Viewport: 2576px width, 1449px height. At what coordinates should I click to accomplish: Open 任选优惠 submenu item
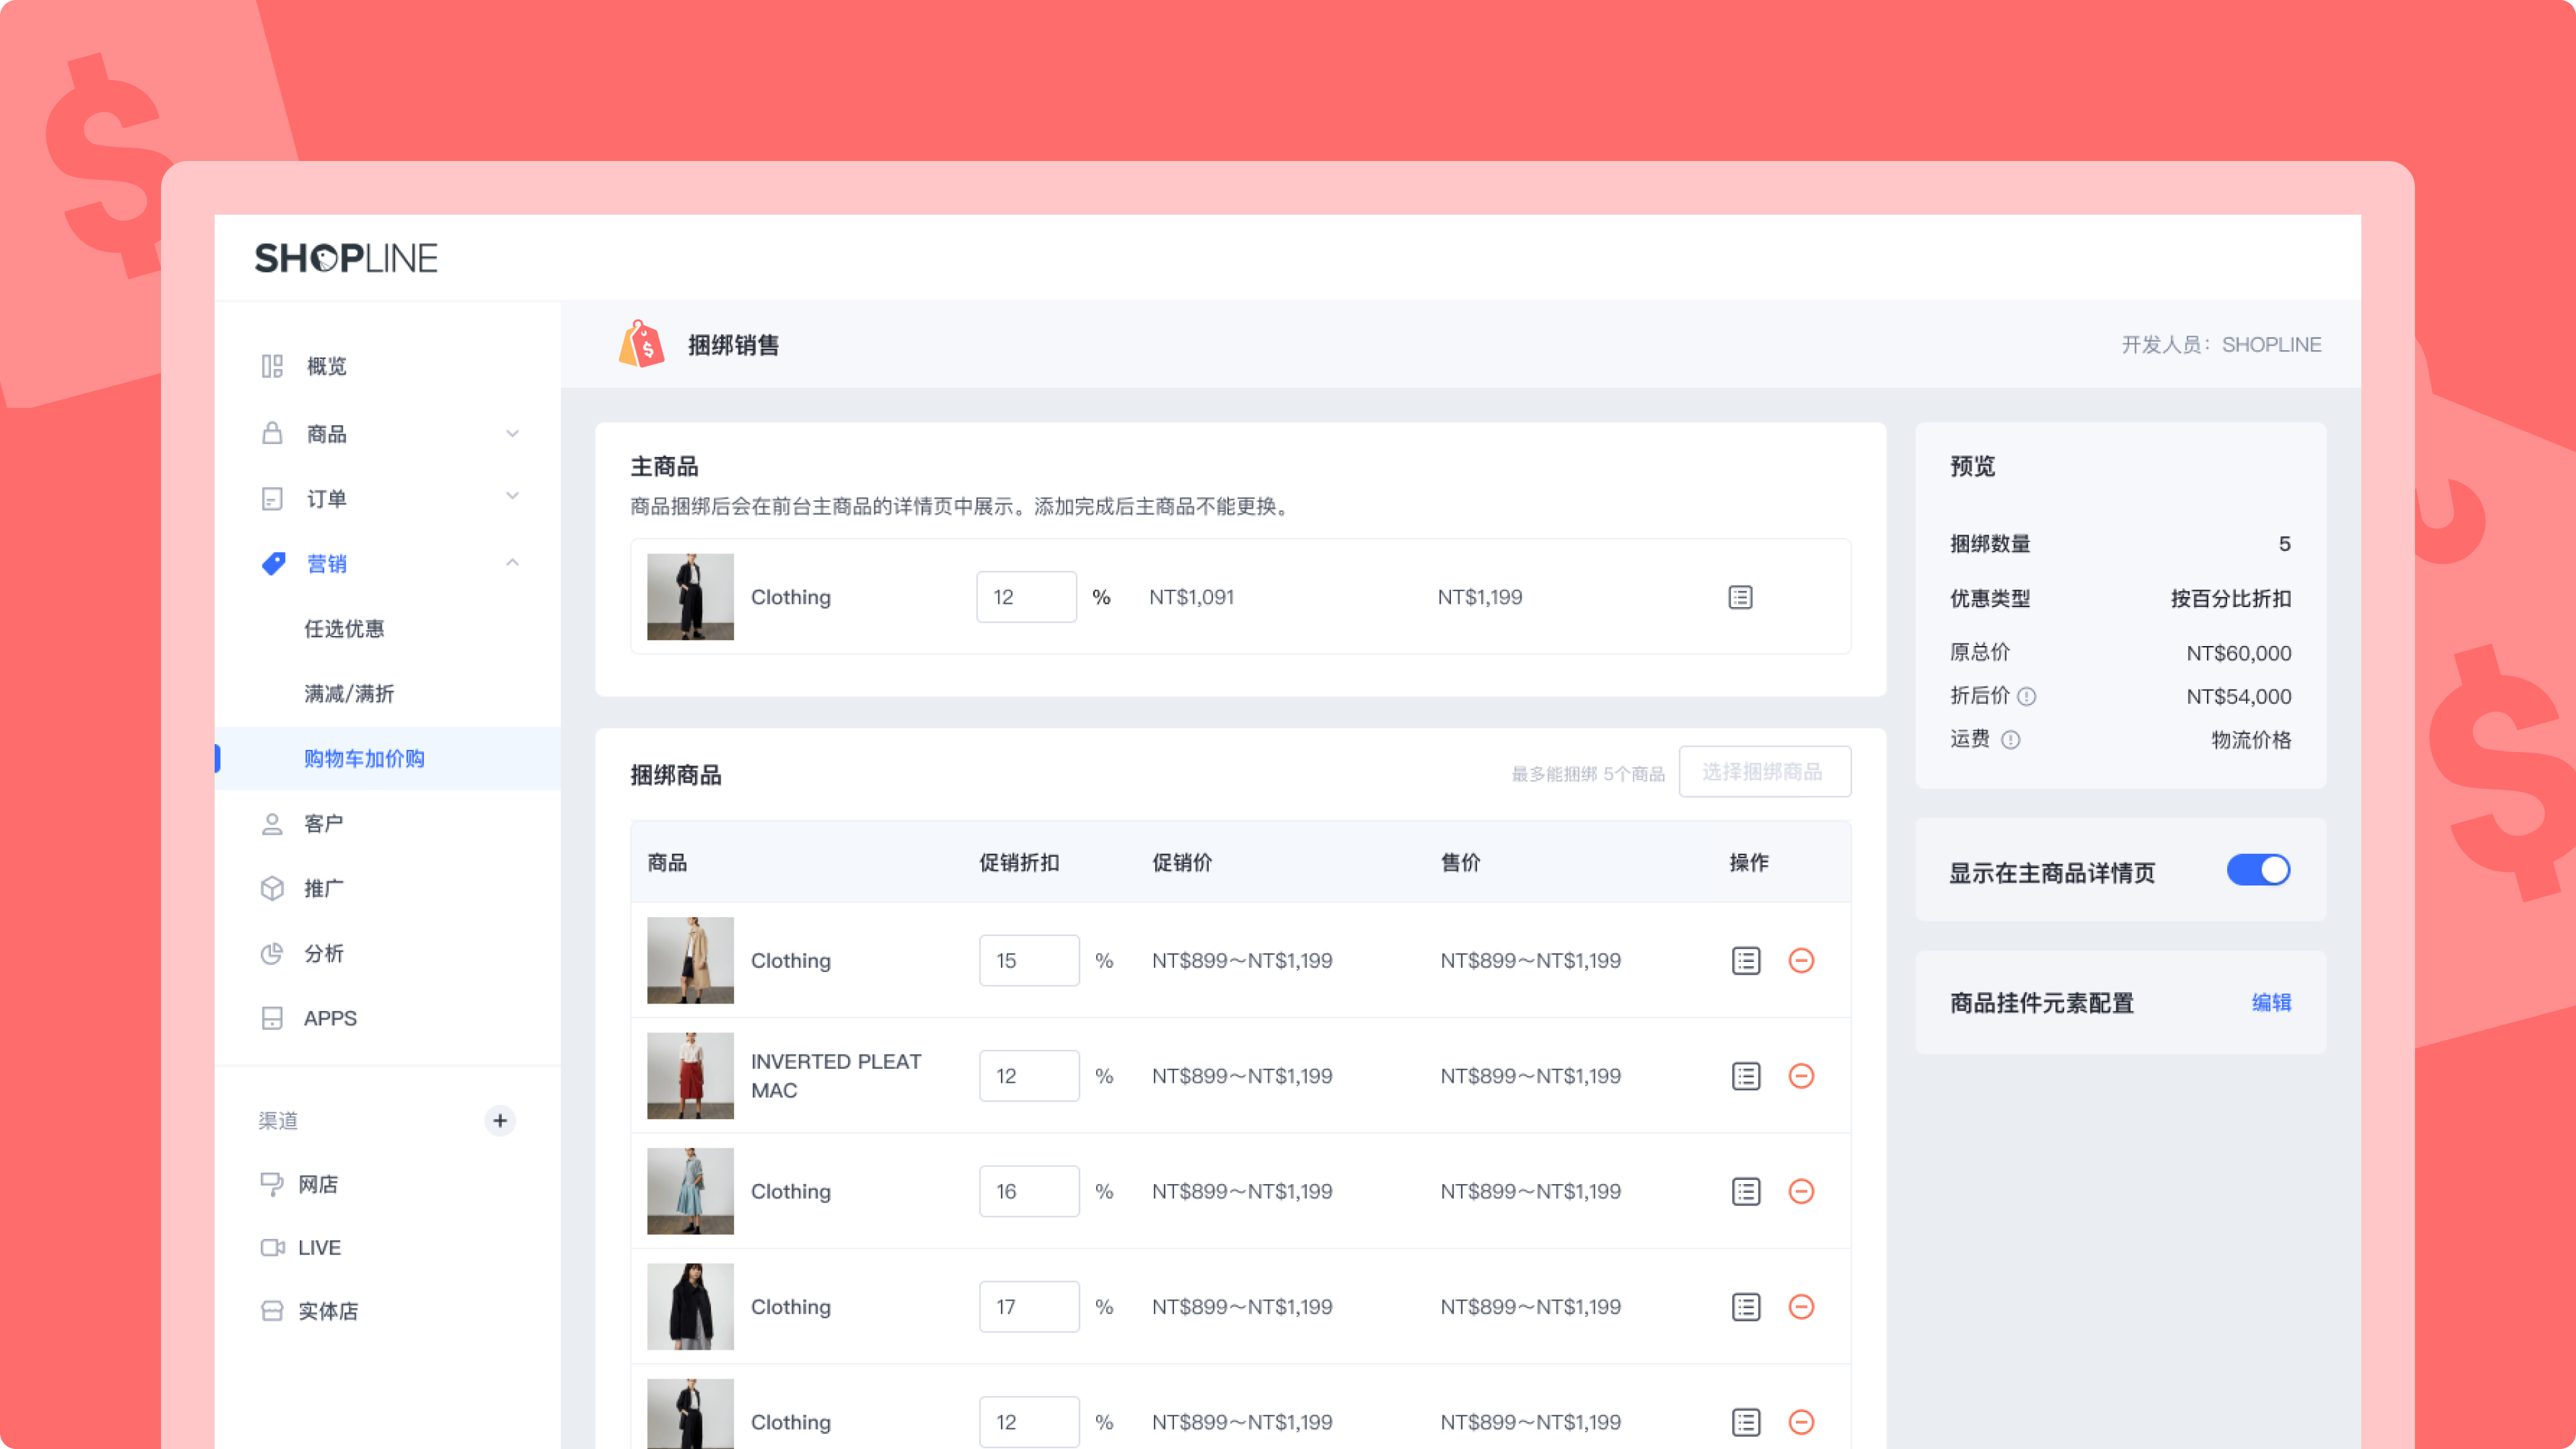tap(344, 629)
